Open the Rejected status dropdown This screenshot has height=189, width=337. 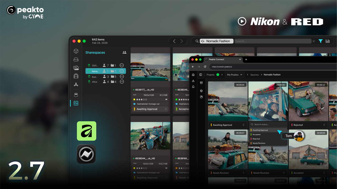[x=309, y=125]
